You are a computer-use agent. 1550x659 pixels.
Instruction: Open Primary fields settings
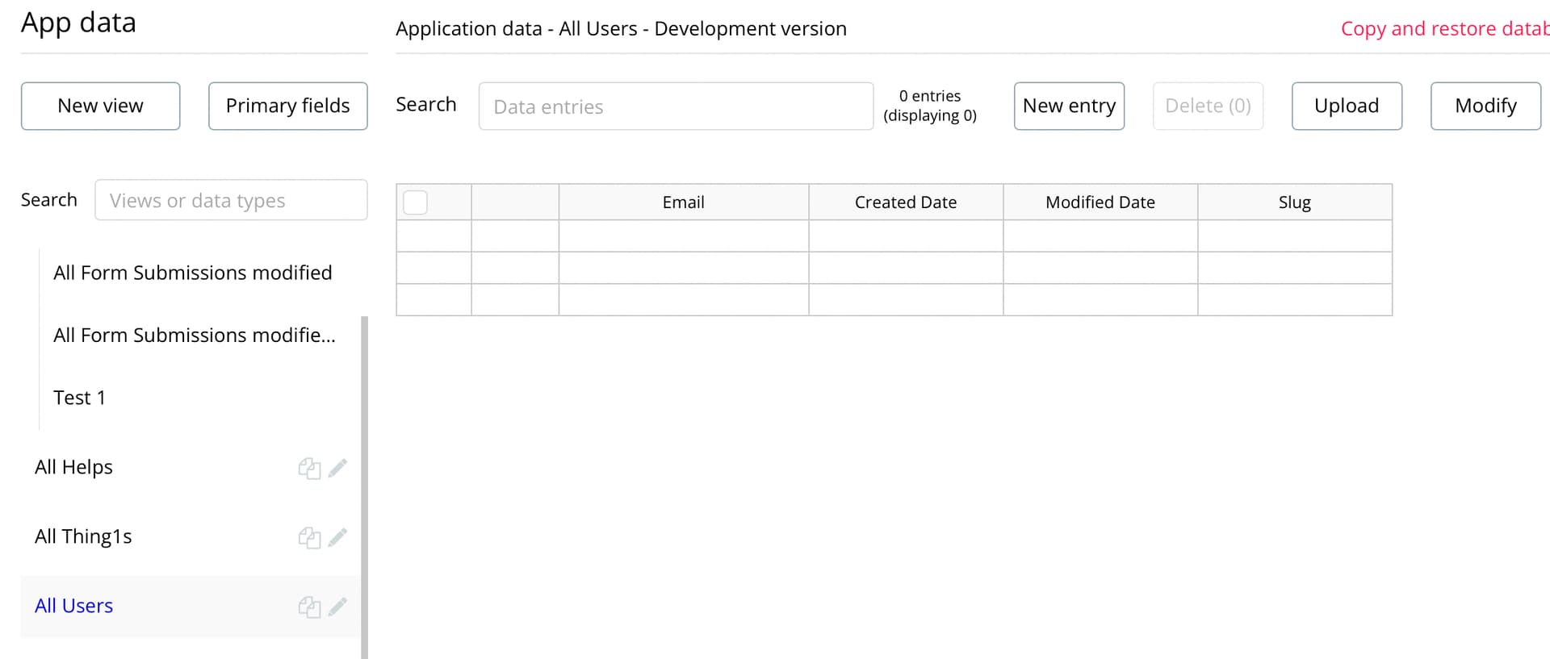[x=288, y=106]
